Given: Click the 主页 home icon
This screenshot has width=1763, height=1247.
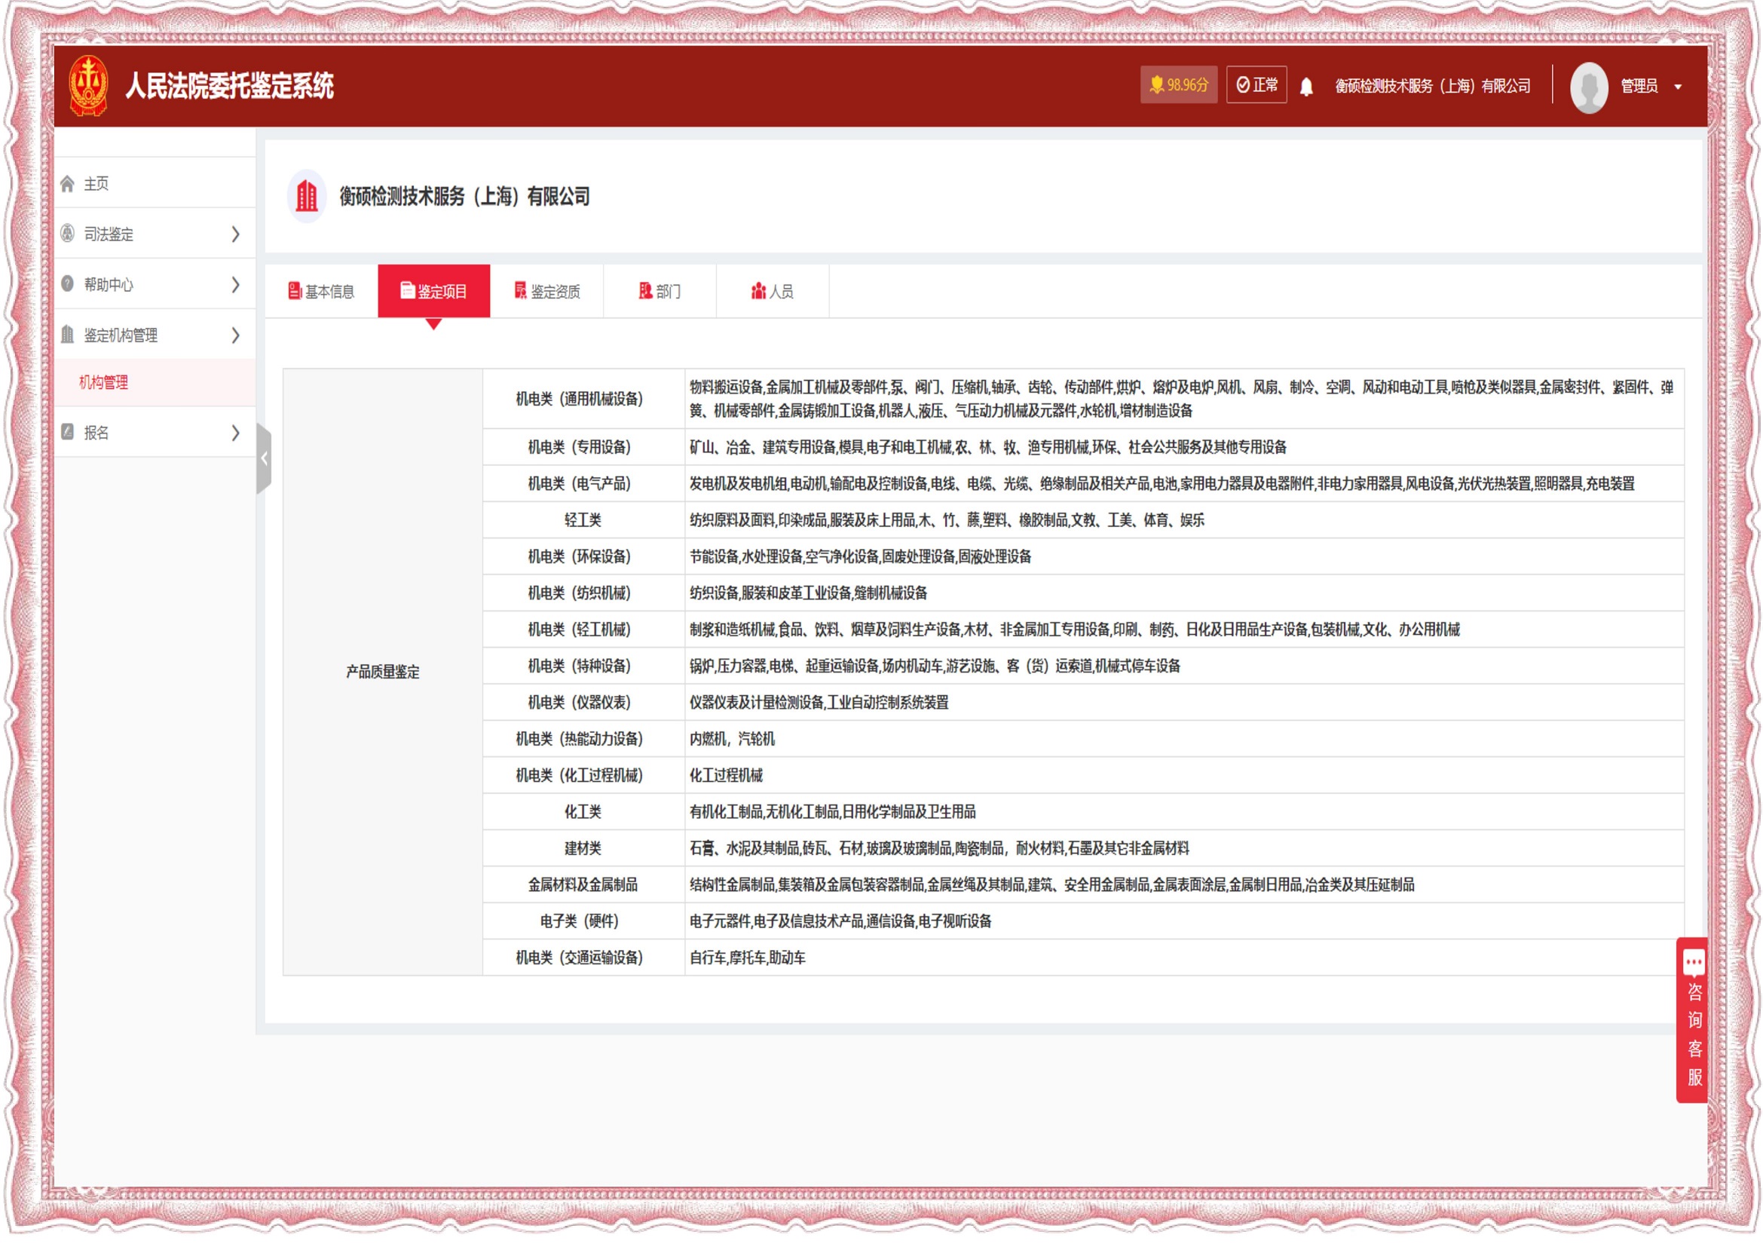Looking at the screenshot, I should 68,183.
